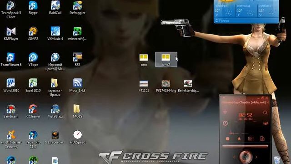Select the суббота forecast in weather gadget
The image size is (291, 164).
click(x=268, y=10)
